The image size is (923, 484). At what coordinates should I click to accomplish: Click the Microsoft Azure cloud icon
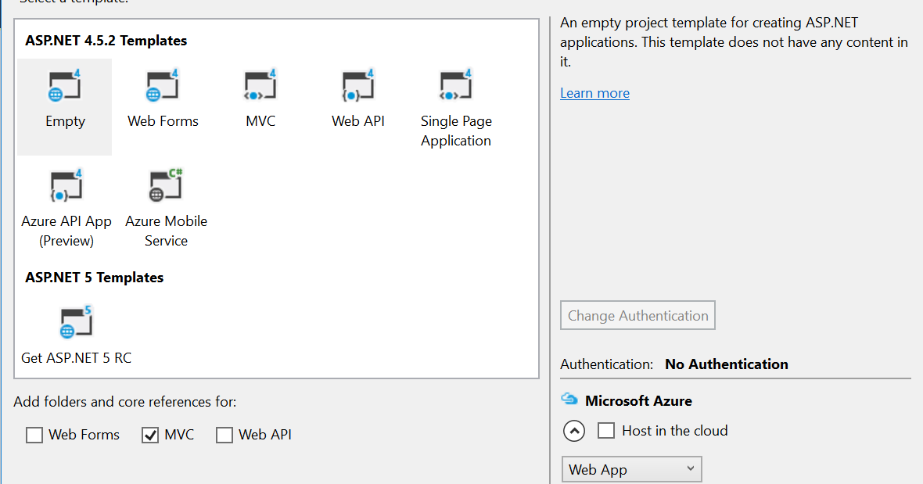point(570,400)
